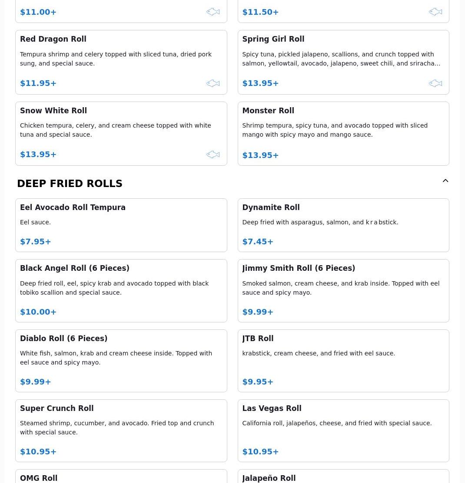
Task: Click the OMG Roll title
Action: pos(39,478)
